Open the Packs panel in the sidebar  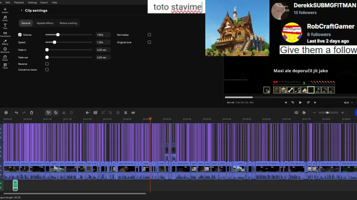pyautogui.click(x=5, y=58)
